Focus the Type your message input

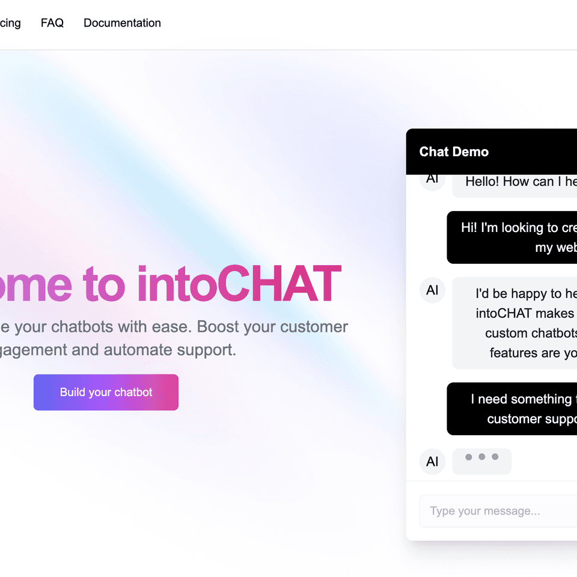[498, 511]
